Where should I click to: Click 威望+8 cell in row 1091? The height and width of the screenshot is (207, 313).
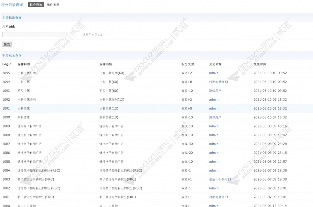(x=186, y=108)
